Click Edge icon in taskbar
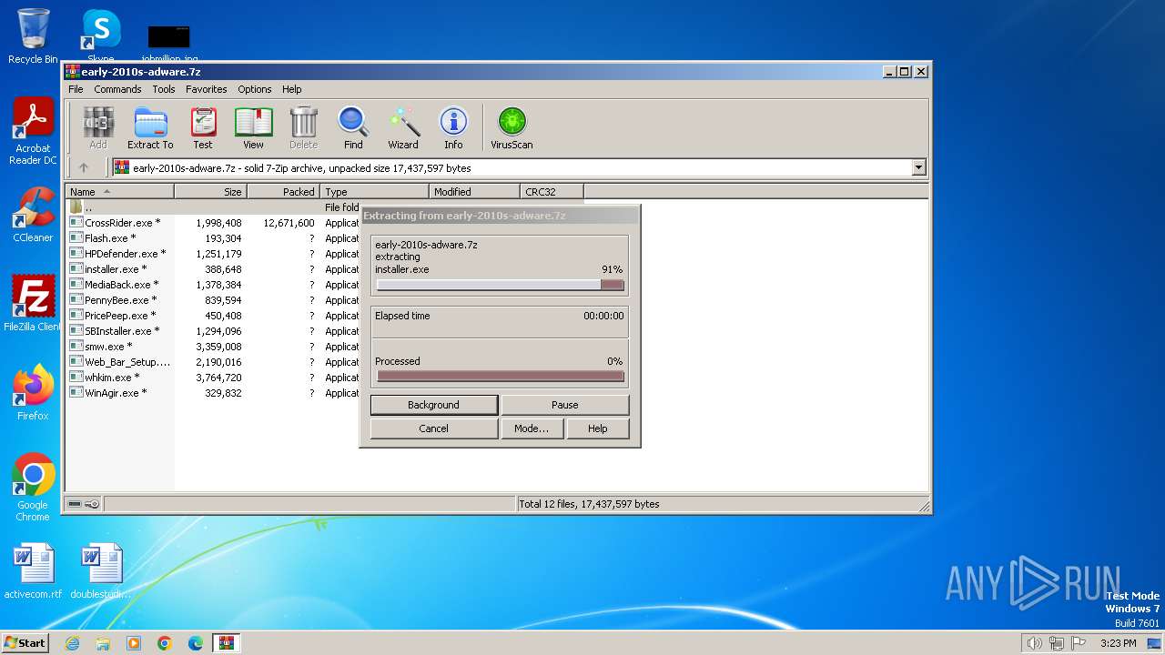 (x=196, y=643)
